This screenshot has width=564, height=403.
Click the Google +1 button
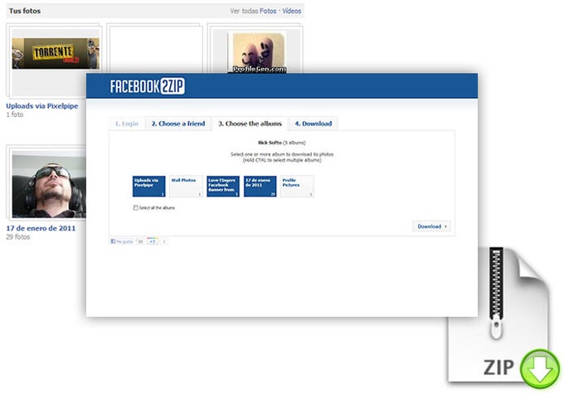(x=153, y=241)
